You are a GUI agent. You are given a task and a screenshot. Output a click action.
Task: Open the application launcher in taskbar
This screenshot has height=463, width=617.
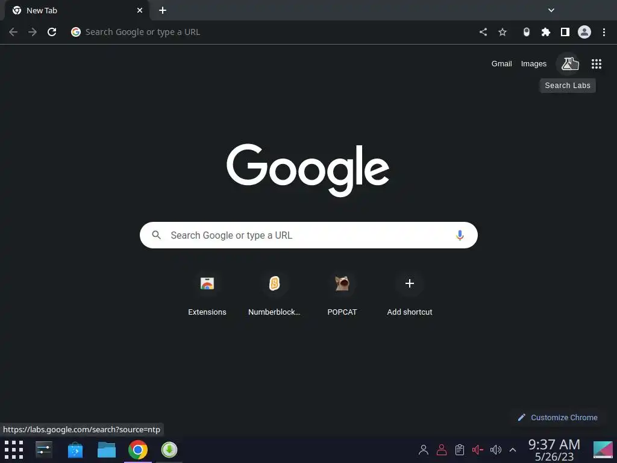14,450
